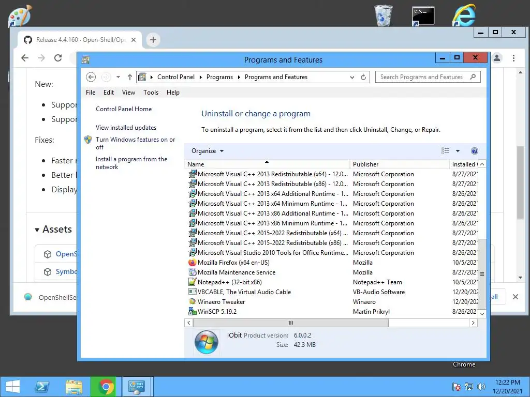Open the Tools menu

[x=151, y=93]
